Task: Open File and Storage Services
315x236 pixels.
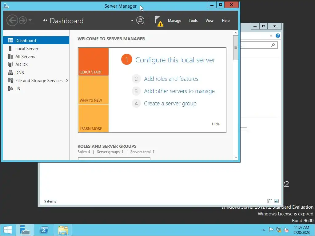Action: [36, 81]
